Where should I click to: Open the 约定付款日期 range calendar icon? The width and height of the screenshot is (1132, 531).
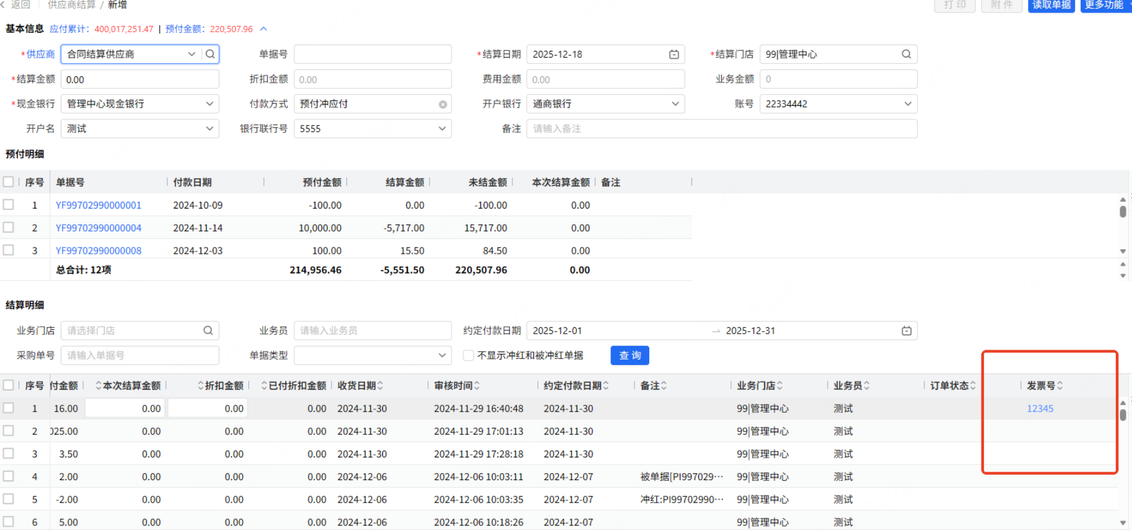point(906,331)
